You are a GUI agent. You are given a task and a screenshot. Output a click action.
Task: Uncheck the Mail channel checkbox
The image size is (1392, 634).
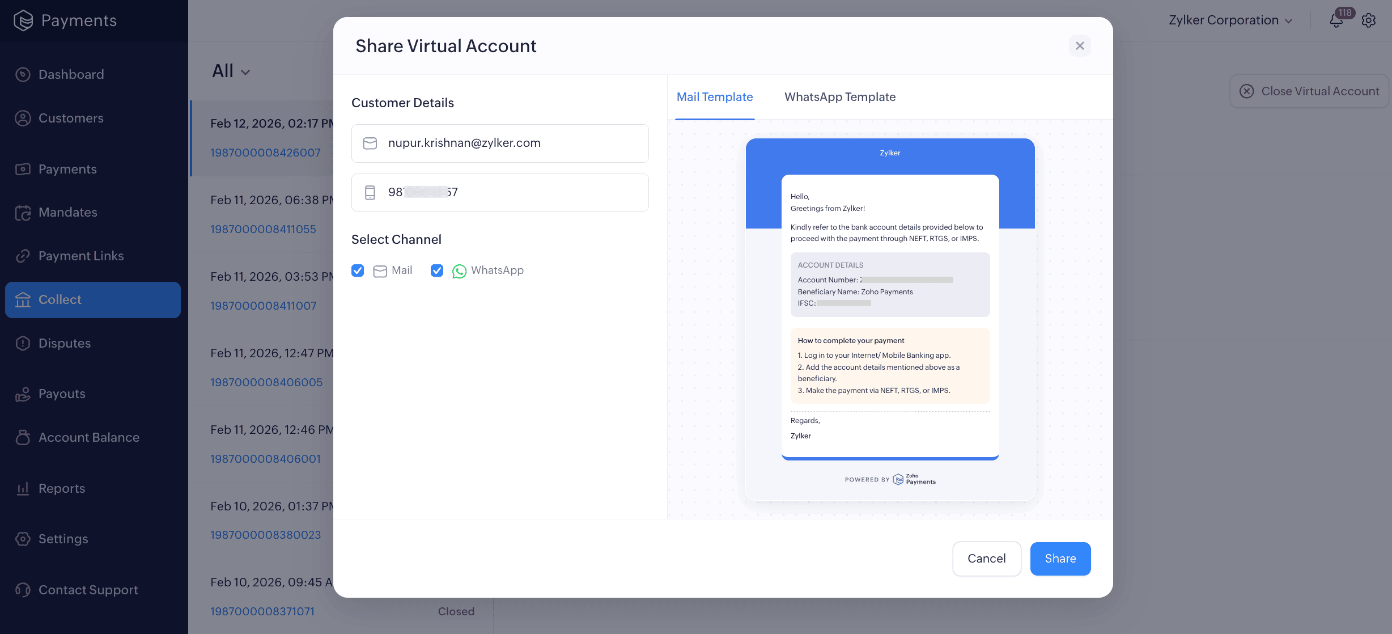tap(358, 270)
